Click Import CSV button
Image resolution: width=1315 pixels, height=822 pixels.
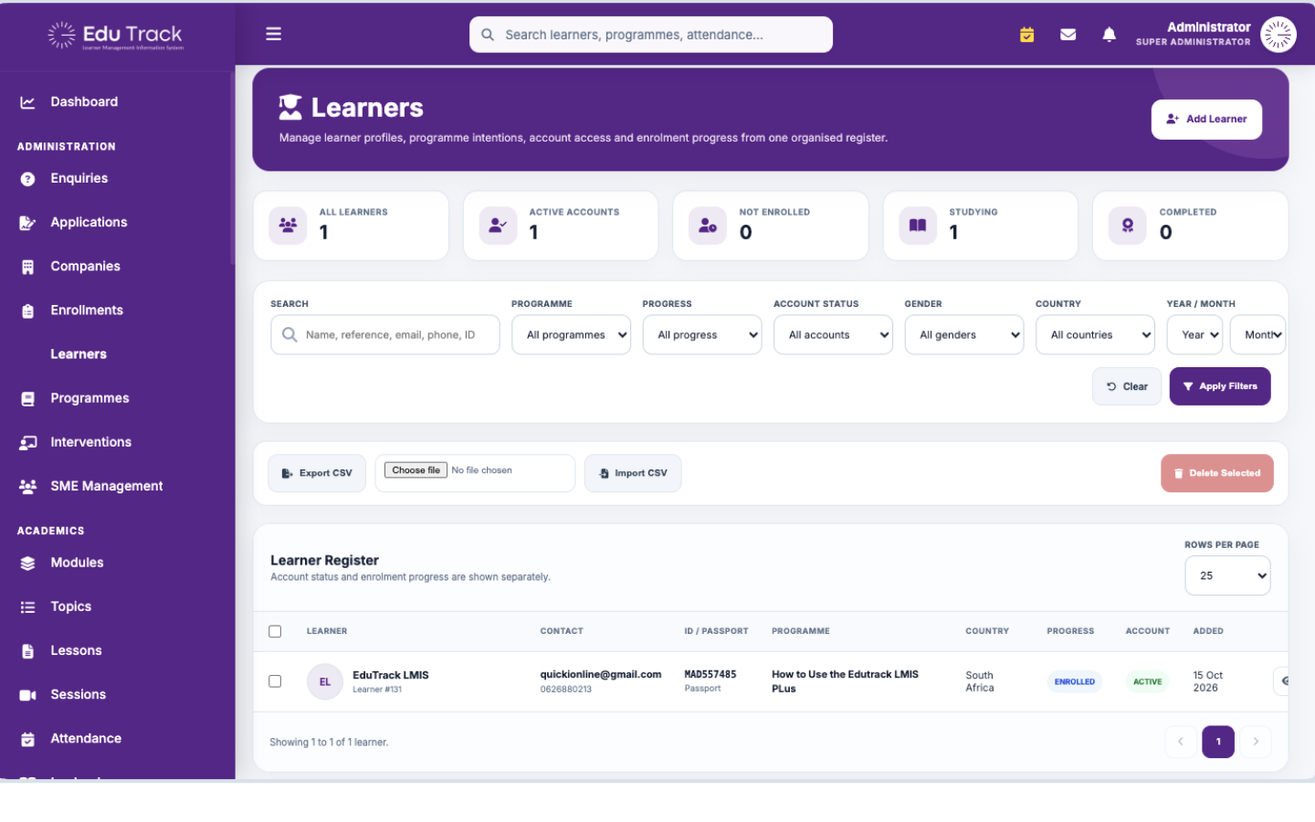(633, 473)
